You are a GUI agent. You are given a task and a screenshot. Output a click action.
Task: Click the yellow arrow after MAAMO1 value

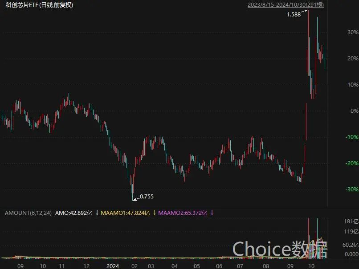point(155,213)
